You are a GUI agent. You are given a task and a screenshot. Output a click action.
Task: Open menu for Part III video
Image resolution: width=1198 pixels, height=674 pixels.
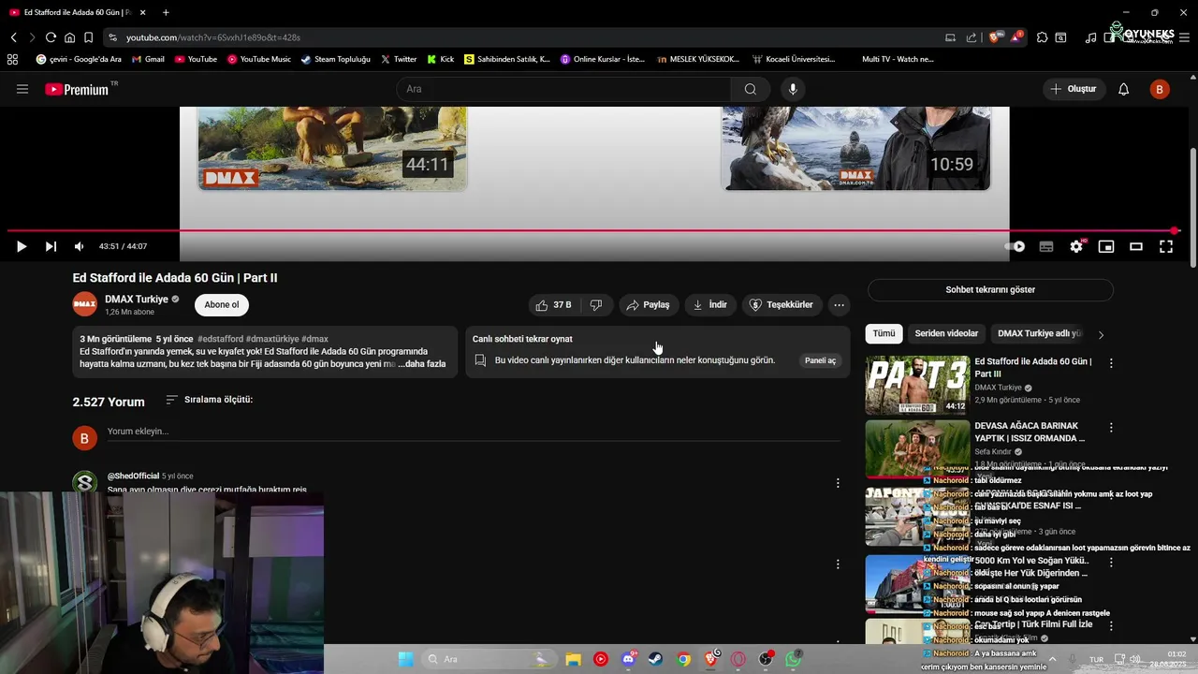pyautogui.click(x=1111, y=363)
